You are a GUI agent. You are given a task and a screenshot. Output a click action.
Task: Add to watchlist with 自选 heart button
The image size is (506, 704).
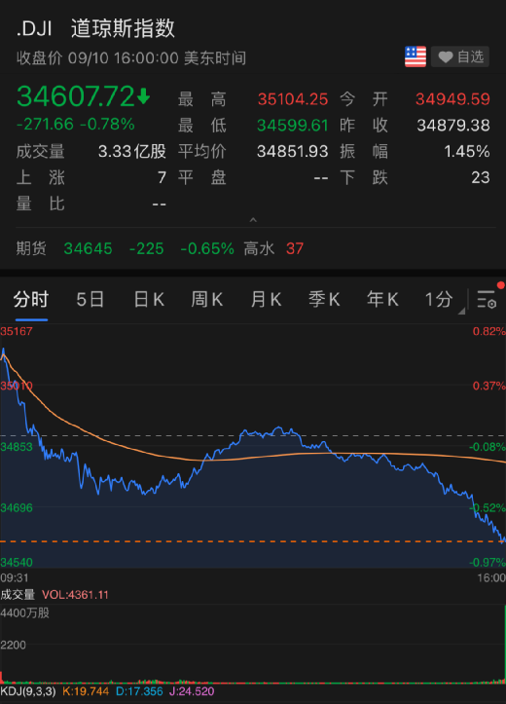(460, 56)
